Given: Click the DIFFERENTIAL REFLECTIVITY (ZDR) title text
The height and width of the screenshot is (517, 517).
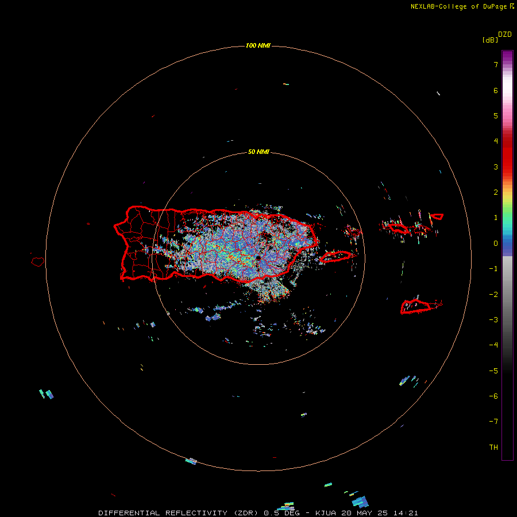Looking at the screenshot, I should 179,513.
